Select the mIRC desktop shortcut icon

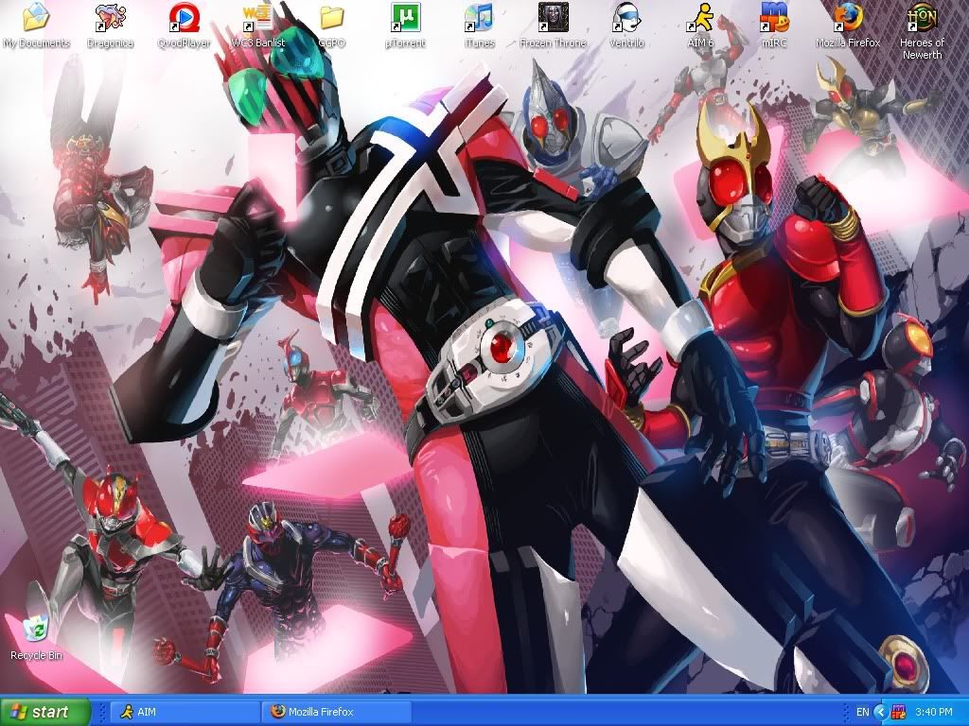tap(774, 26)
